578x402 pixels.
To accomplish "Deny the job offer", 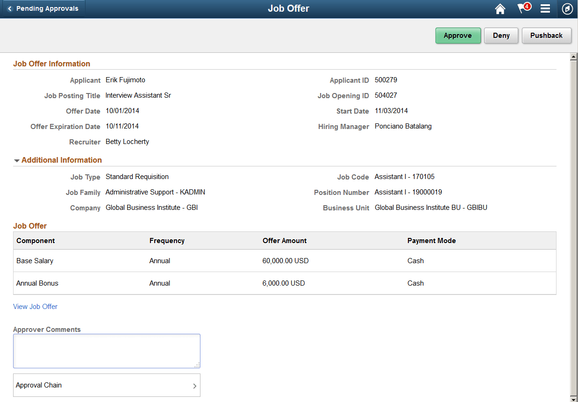I will pyautogui.click(x=501, y=36).
